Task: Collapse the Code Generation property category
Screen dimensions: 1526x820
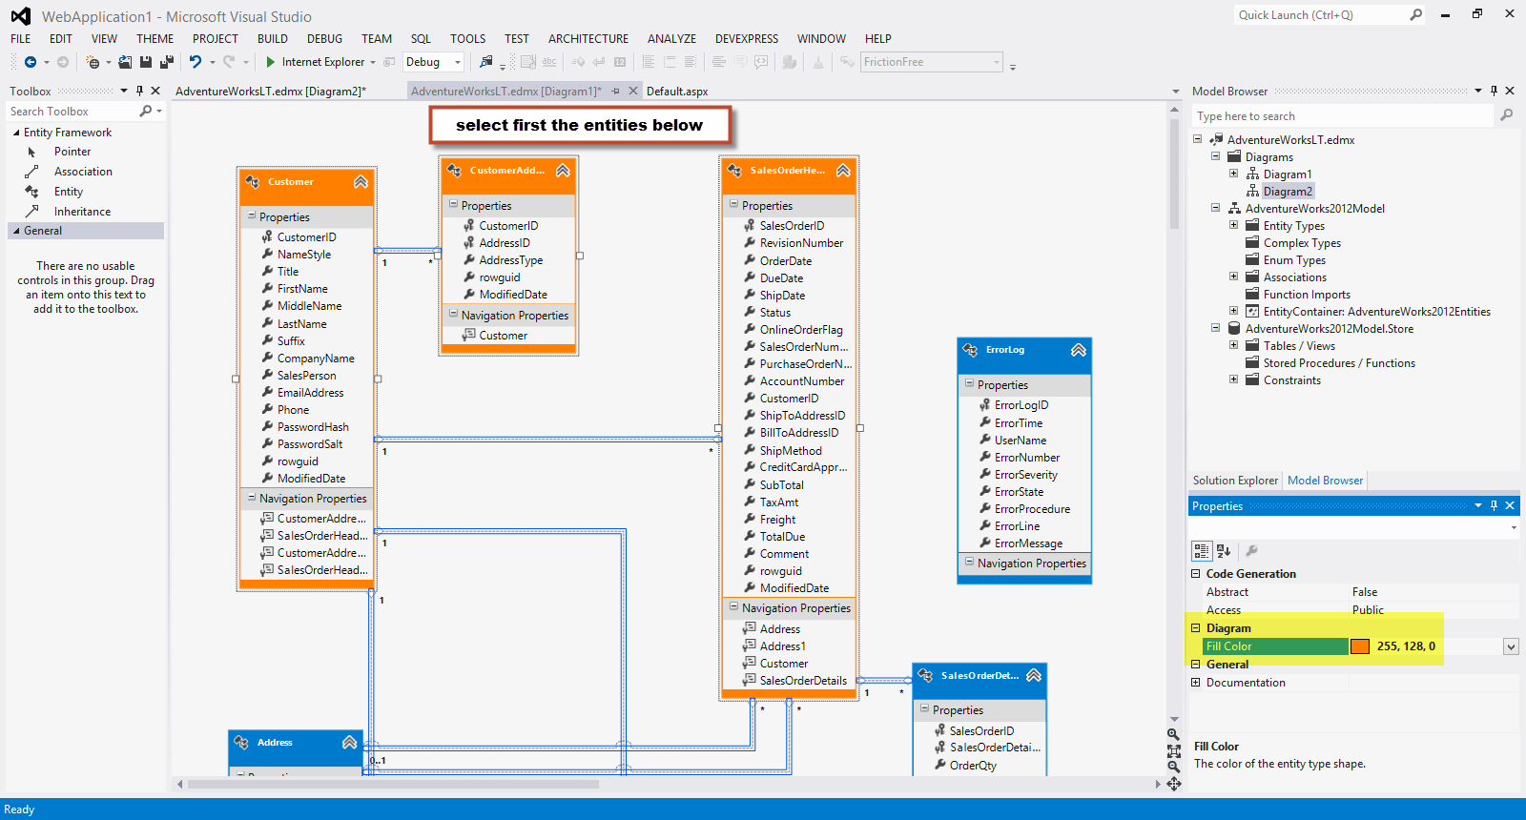Action: (1196, 574)
